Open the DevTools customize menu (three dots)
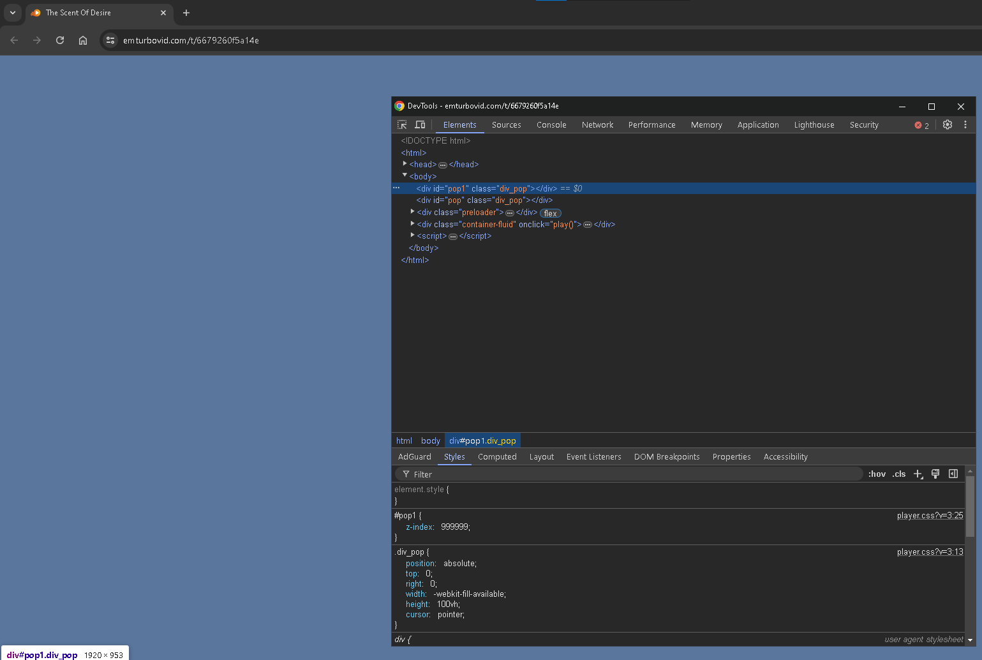This screenshot has height=660, width=982. click(965, 124)
